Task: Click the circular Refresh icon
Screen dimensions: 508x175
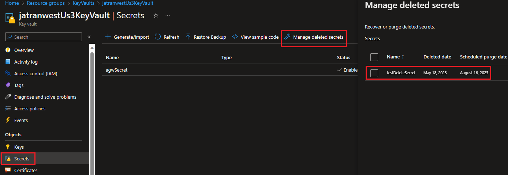Action: coord(158,37)
